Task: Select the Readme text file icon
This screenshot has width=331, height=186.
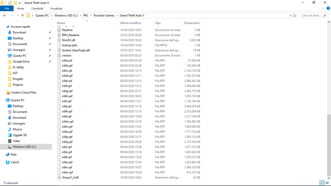Action: 59,30
